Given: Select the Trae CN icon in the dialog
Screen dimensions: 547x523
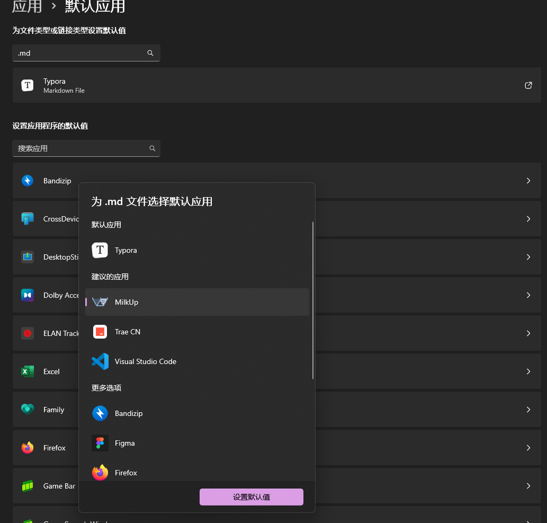Looking at the screenshot, I should [100, 332].
